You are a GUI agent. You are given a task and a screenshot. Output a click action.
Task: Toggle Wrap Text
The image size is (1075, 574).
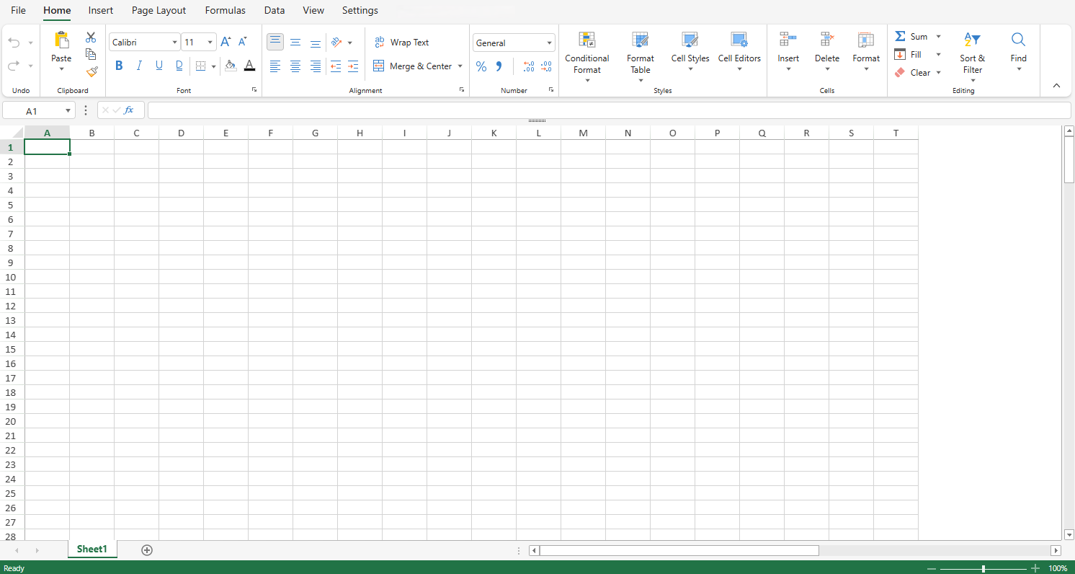click(x=401, y=43)
